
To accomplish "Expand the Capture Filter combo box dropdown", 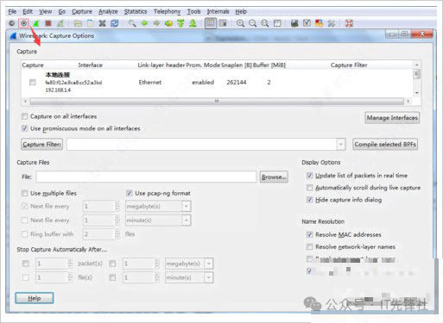I will coord(340,144).
